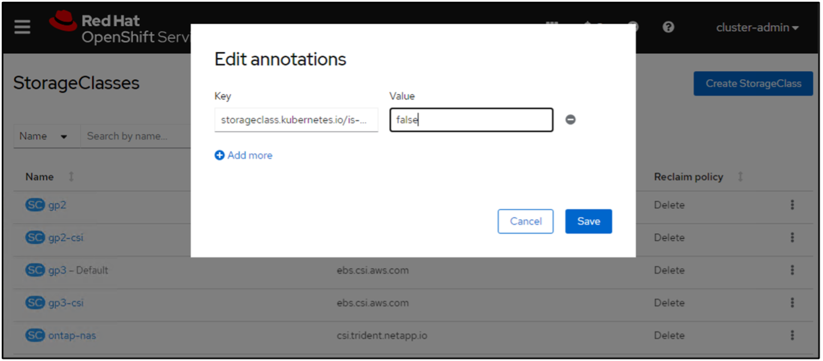Image resolution: width=823 pixels, height=361 pixels.
Task: Click Add more annotation link
Action: coord(244,155)
